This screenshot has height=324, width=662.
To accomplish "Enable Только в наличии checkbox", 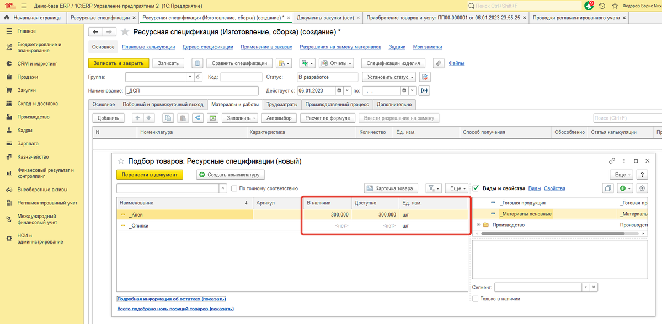I will coord(476,299).
